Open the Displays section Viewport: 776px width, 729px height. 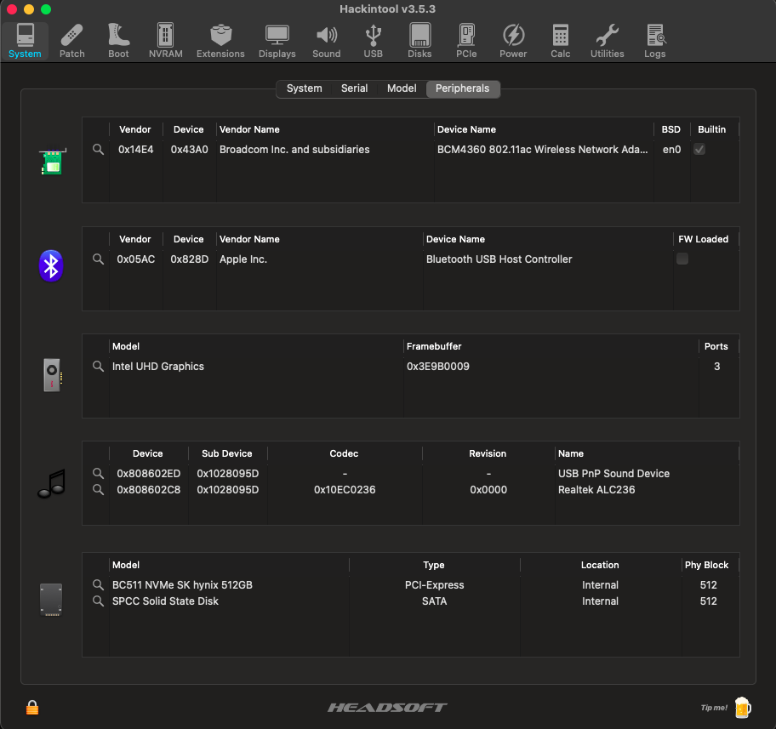pos(277,41)
